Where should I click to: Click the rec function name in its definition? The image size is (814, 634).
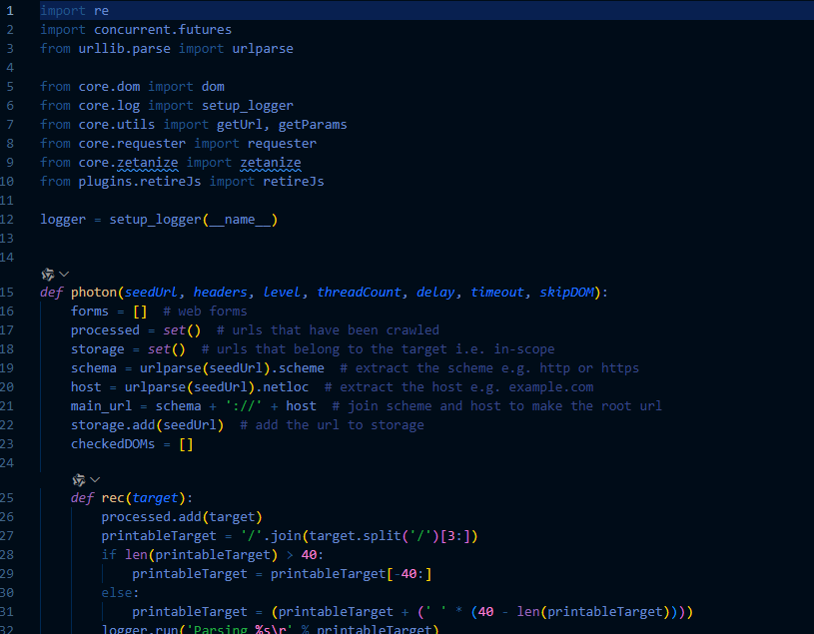(113, 498)
